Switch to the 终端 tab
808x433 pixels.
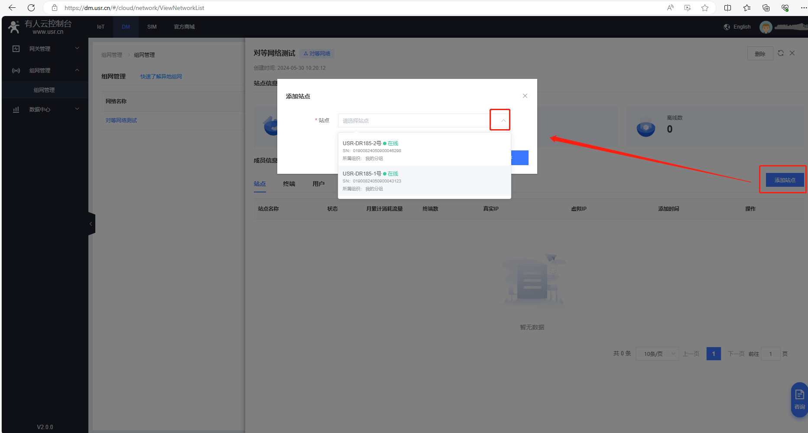tap(289, 184)
